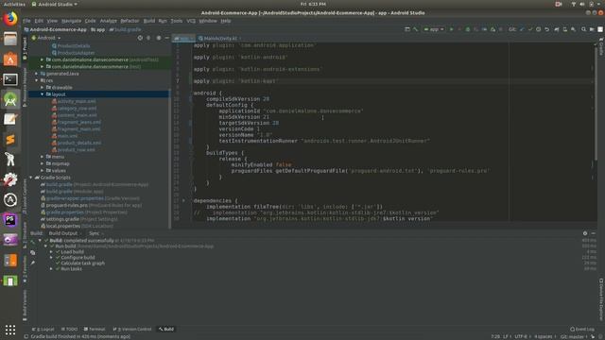Minimize the Build tool window
Viewport: 605px width, 340px height.
click(x=593, y=233)
